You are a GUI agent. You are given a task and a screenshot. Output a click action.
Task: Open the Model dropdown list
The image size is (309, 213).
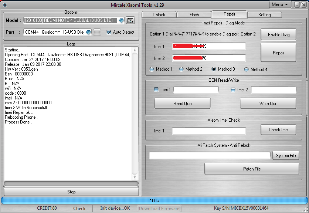coord(121,20)
